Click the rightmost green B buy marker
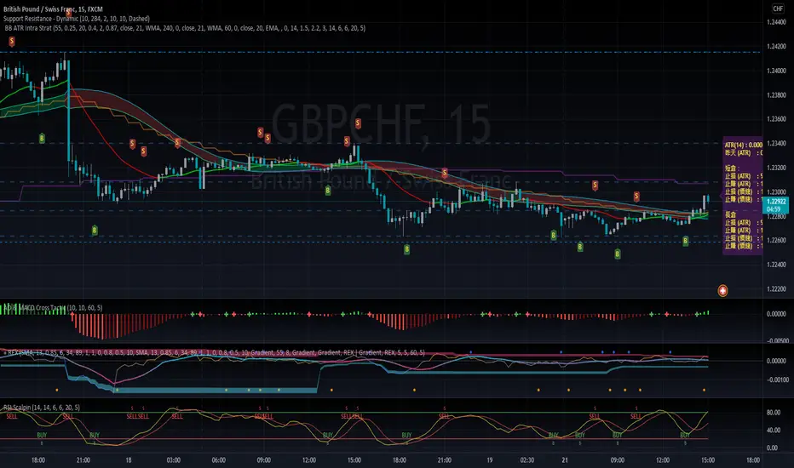 pos(686,243)
